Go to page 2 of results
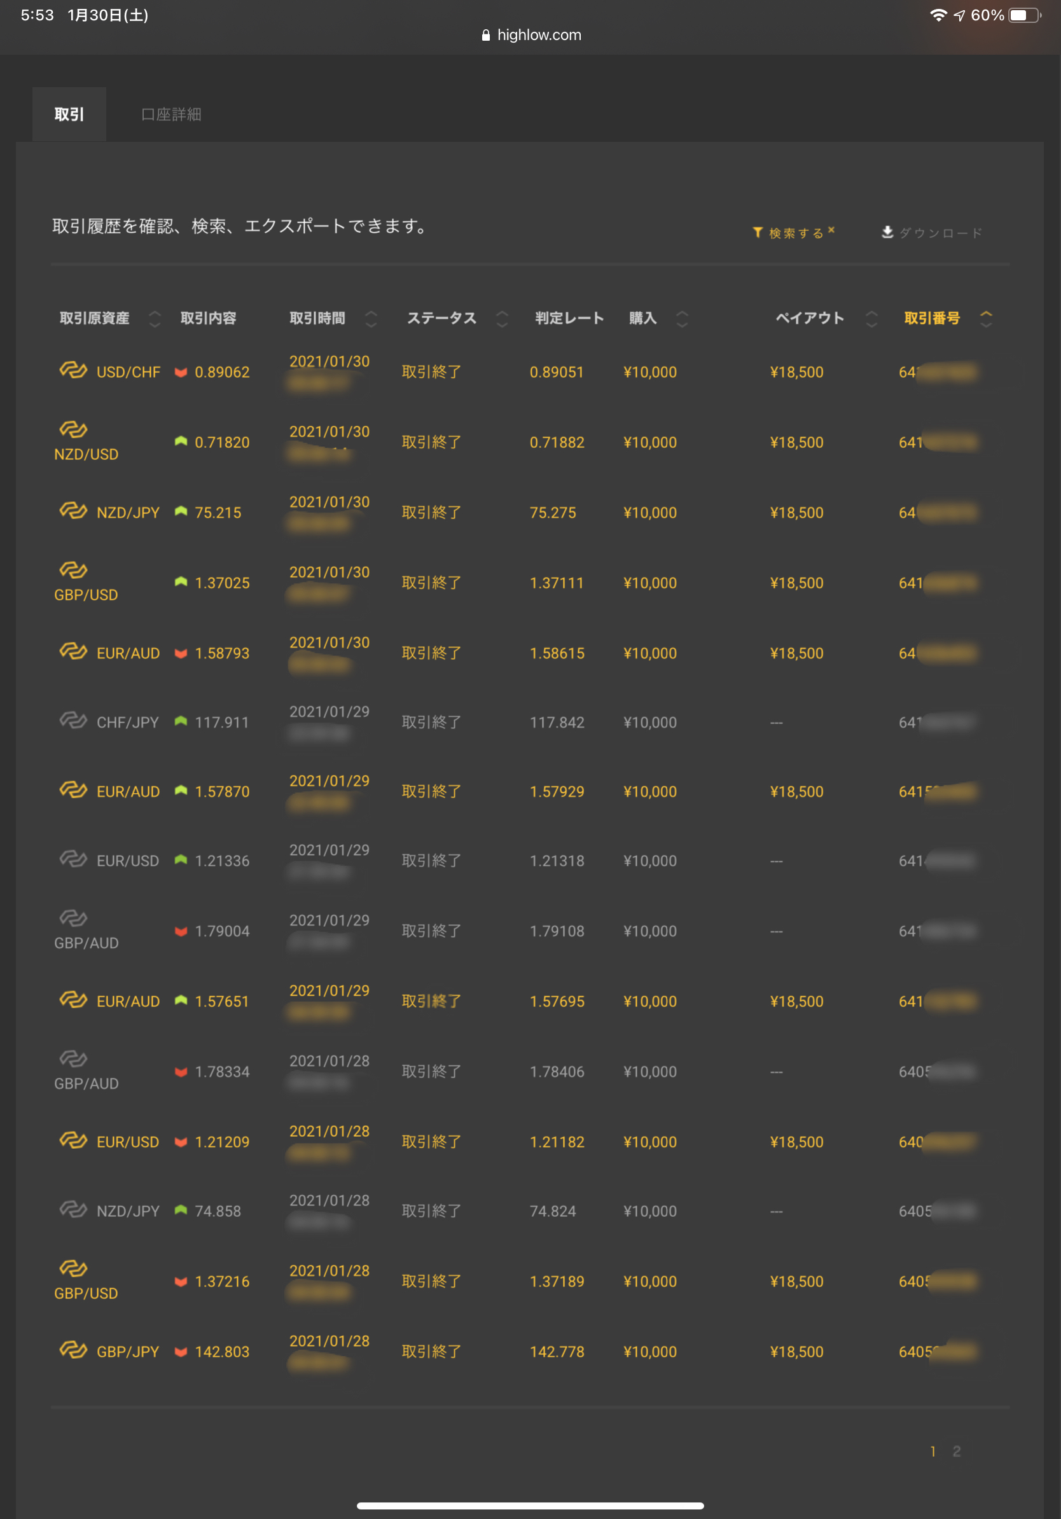This screenshot has width=1061, height=1519. (x=956, y=1452)
